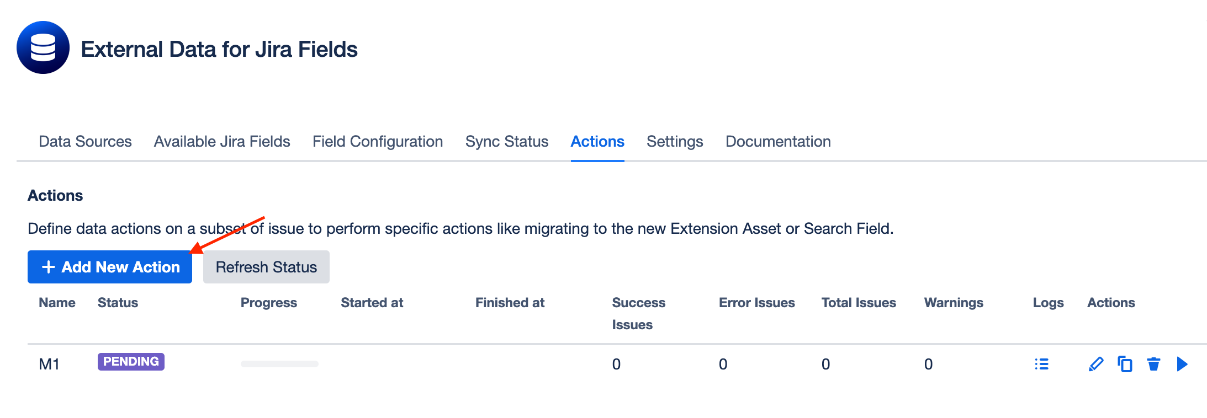Delete the M1 action with trash icon
The image size is (1207, 418).
1153,364
